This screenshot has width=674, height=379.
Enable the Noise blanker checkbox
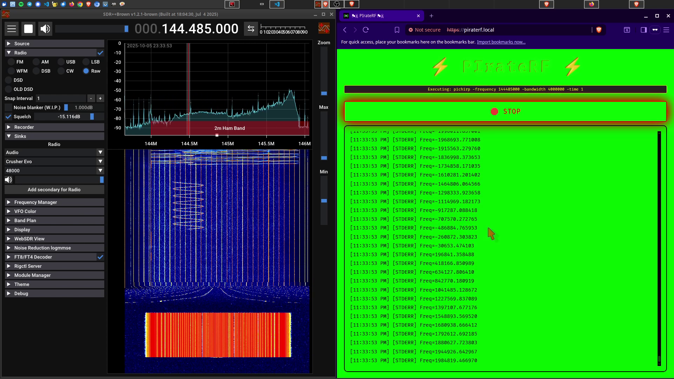click(x=8, y=107)
